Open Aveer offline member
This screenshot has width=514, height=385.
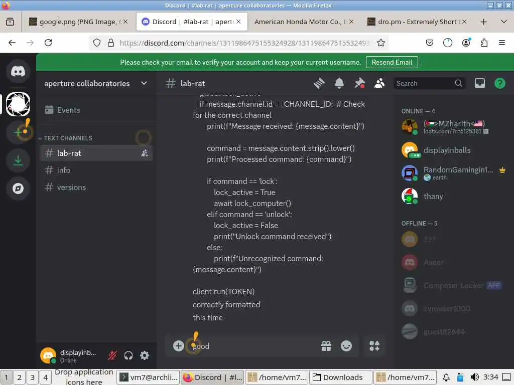coord(454,262)
